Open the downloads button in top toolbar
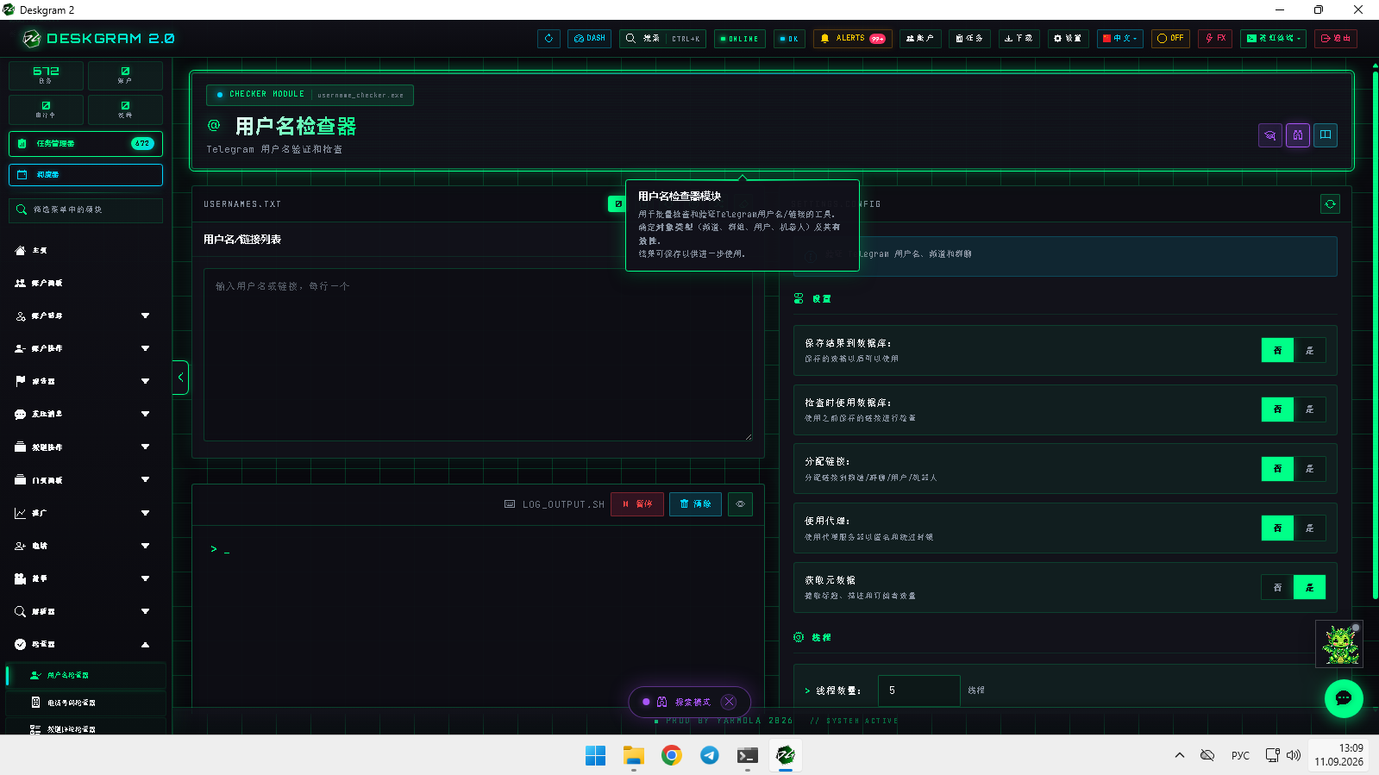Image resolution: width=1379 pixels, height=775 pixels. (1019, 38)
